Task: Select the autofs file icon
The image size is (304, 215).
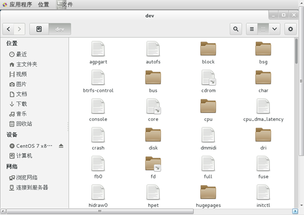Action: [153, 49]
